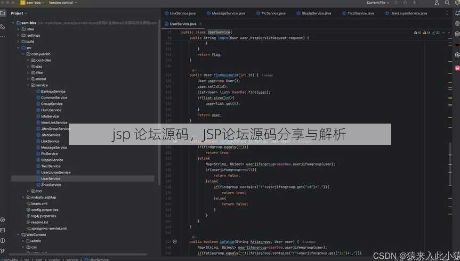Click the typo count 22 indicator
The height and width of the screenshot is (261, 460).
[x=436, y=32]
